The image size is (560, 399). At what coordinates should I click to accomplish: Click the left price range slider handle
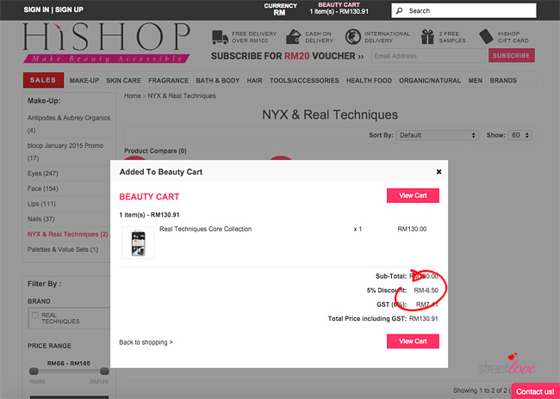tap(34, 371)
